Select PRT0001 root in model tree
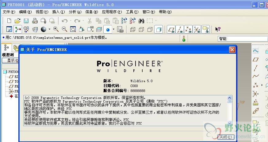The image size is (268, 142). 11,72
